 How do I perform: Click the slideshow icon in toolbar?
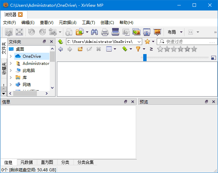click(x=157, y=32)
